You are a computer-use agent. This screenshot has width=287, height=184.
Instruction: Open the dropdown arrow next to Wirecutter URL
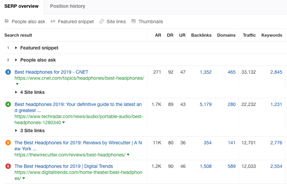click(128, 155)
